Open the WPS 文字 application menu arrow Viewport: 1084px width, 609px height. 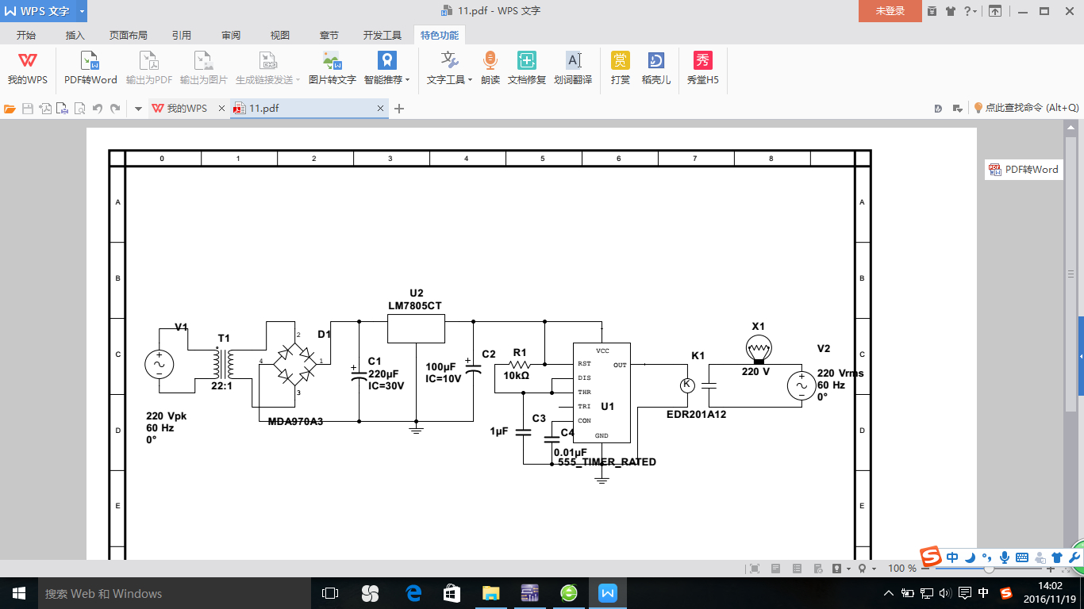point(82,11)
